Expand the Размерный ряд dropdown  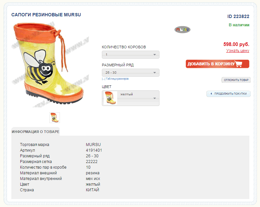click(130, 73)
